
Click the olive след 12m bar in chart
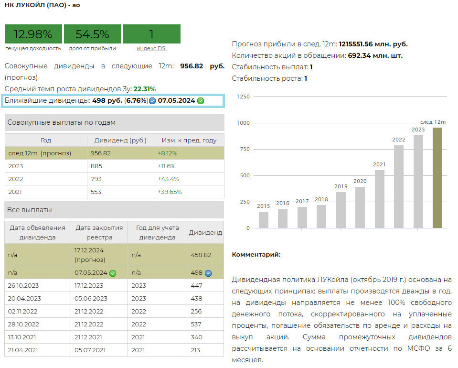point(437,178)
